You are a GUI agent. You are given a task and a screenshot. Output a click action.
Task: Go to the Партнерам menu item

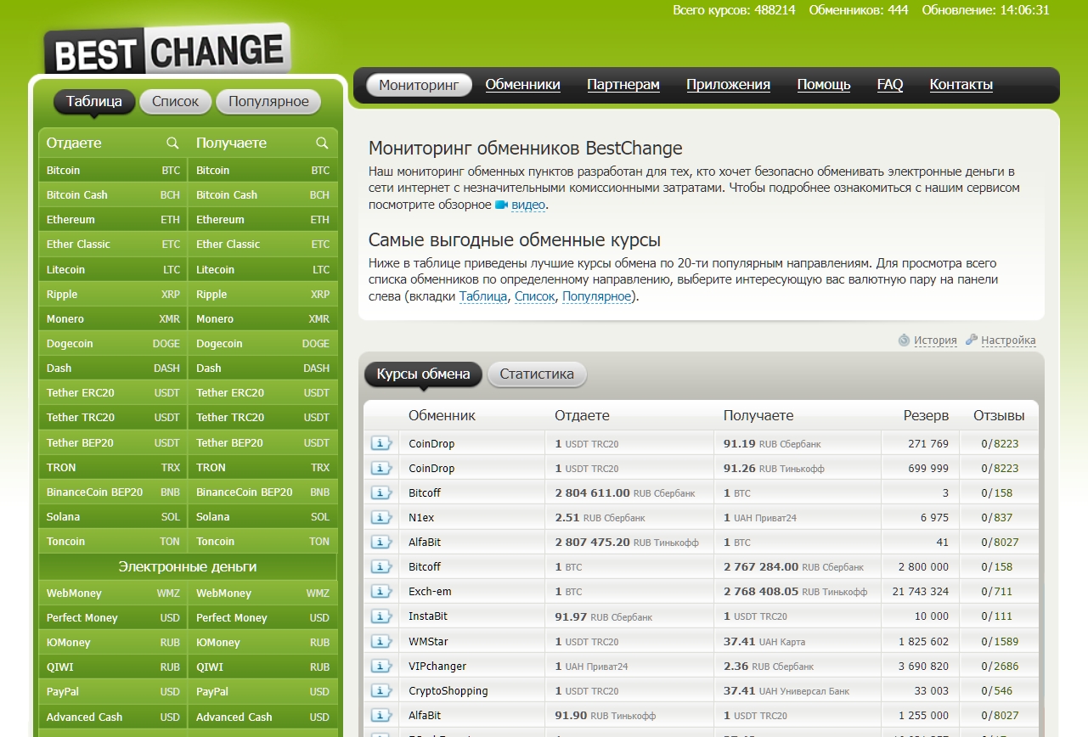pyautogui.click(x=623, y=85)
